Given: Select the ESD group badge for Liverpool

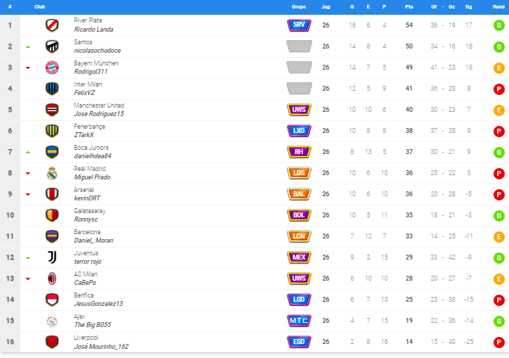Looking at the screenshot, I should (x=299, y=342).
